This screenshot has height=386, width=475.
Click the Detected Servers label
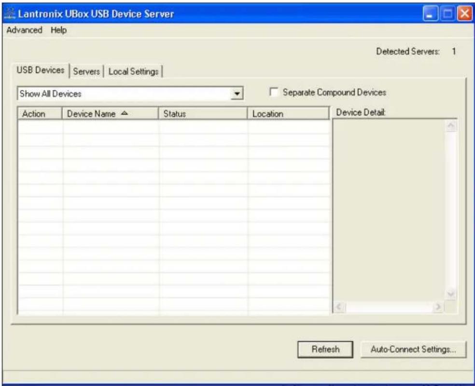click(x=408, y=52)
